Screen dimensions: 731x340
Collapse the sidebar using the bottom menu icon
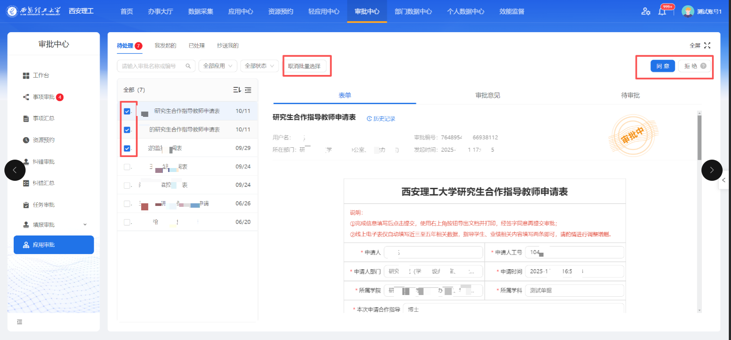coord(19,322)
